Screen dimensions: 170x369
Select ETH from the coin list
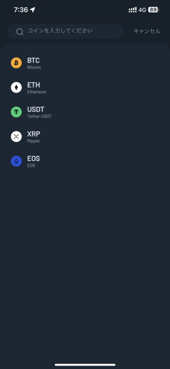point(85,87)
